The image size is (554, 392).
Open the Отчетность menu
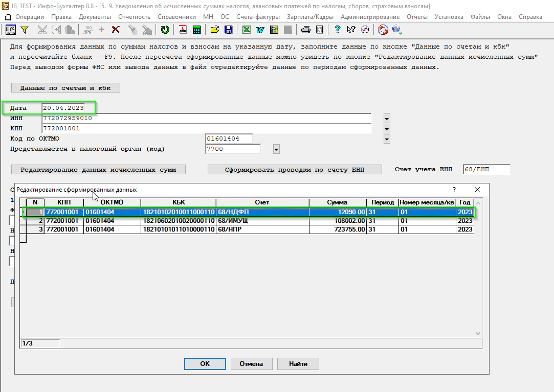[134, 16]
